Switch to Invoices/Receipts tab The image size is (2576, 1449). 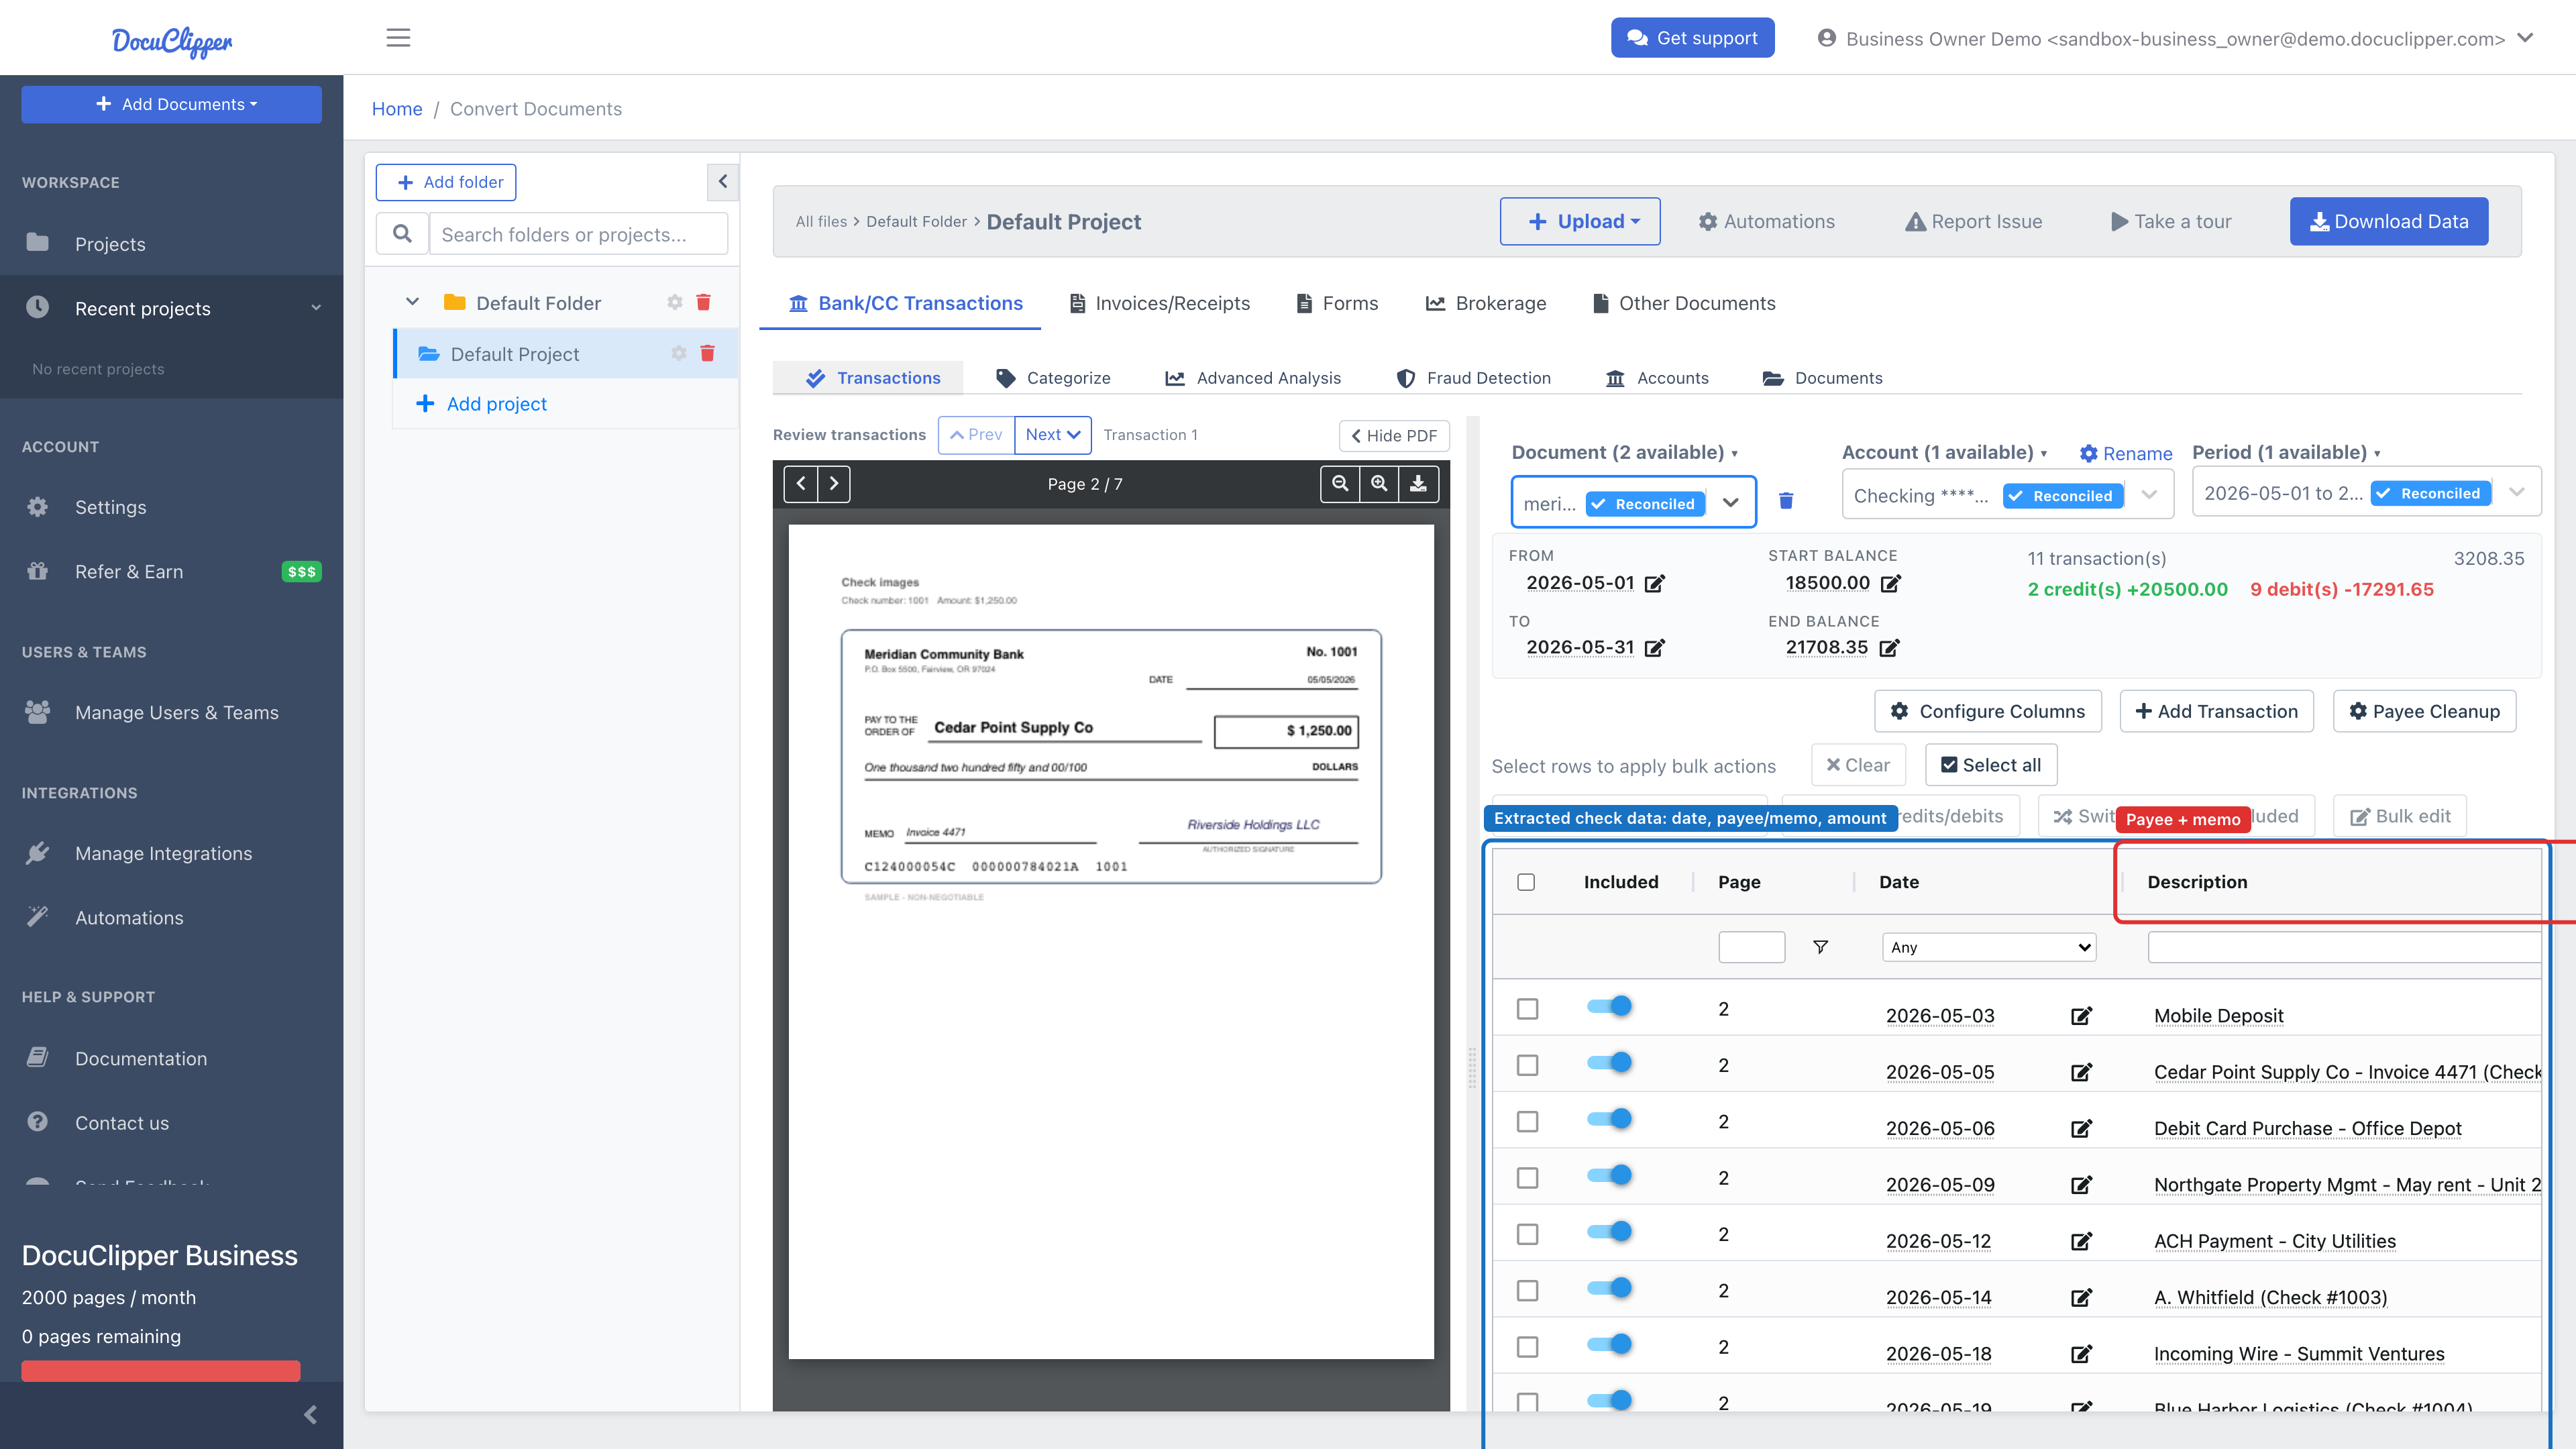tap(1159, 303)
